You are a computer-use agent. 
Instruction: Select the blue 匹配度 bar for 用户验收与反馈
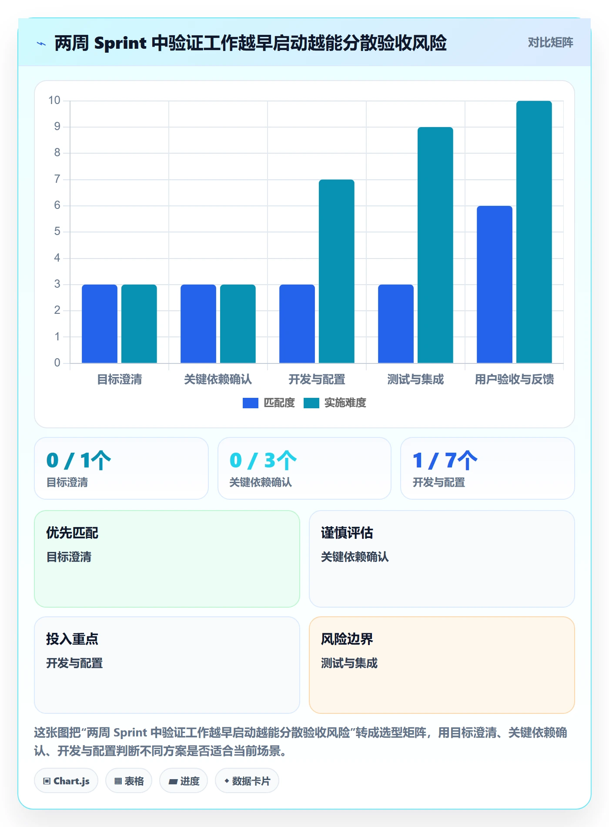tap(495, 284)
